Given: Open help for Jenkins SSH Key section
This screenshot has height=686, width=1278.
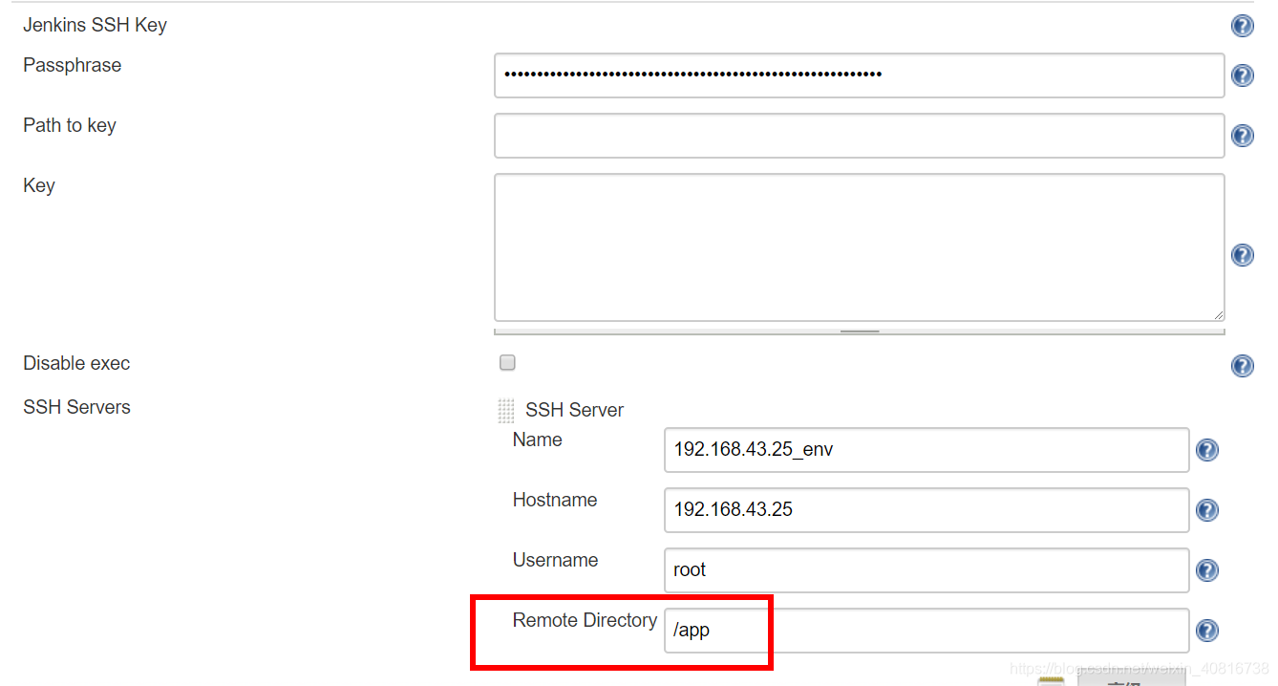Looking at the screenshot, I should [x=1242, y=26].
